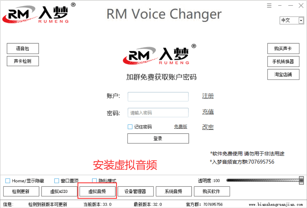Enable the 记住密码 remember password checkbox
The image size is (307, 208).
point(130,127)
